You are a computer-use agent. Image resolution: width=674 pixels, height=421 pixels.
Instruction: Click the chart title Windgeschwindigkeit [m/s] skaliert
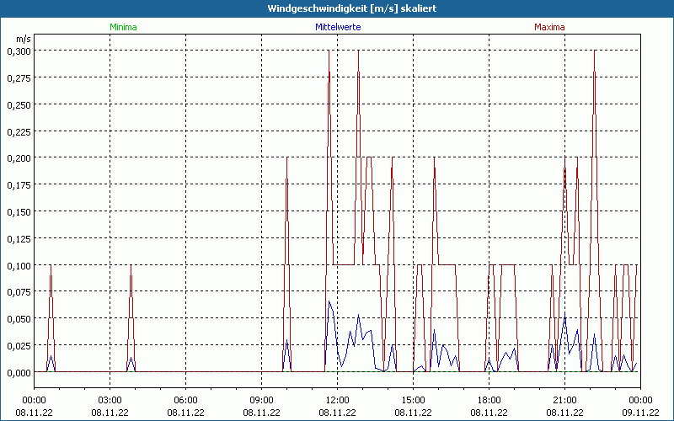pyautogui.click(x=352, y=8)
